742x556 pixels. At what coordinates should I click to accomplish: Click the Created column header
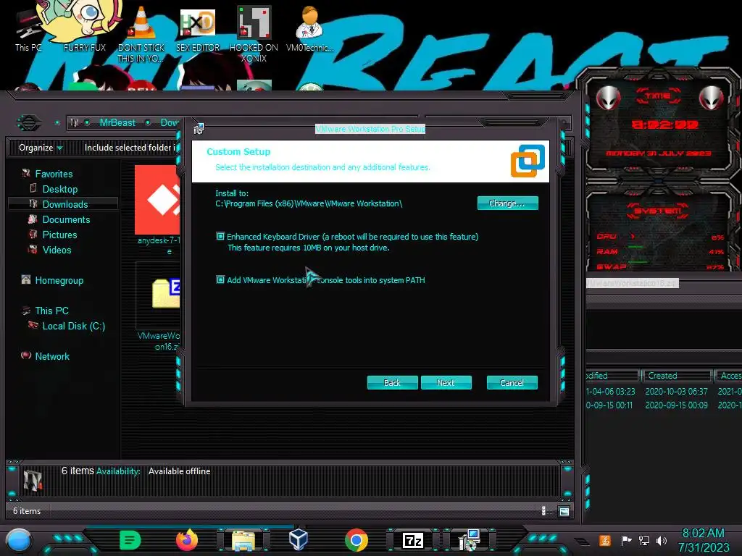coord(678,376)
